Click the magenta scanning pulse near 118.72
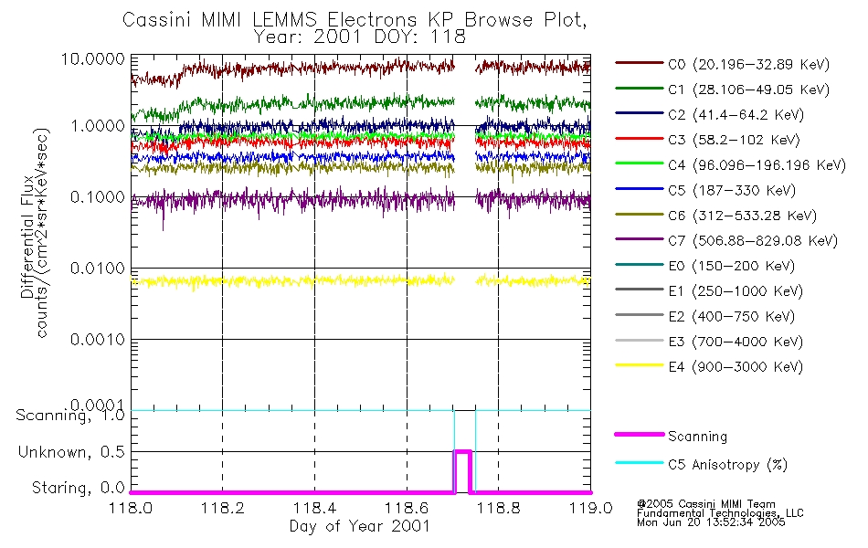This screenshot has width=868, height=548. click(x=462, y=471)
